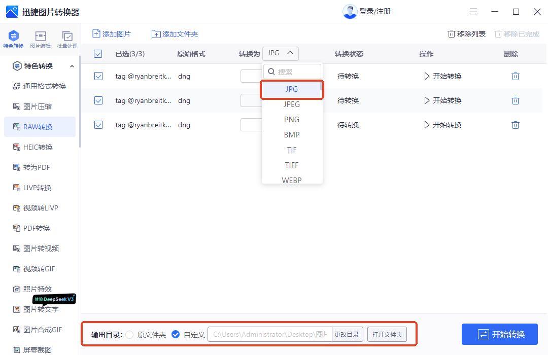Click the 更改目录 button
The height and width of the screenshot is (355, 548).
click(347, 335)
